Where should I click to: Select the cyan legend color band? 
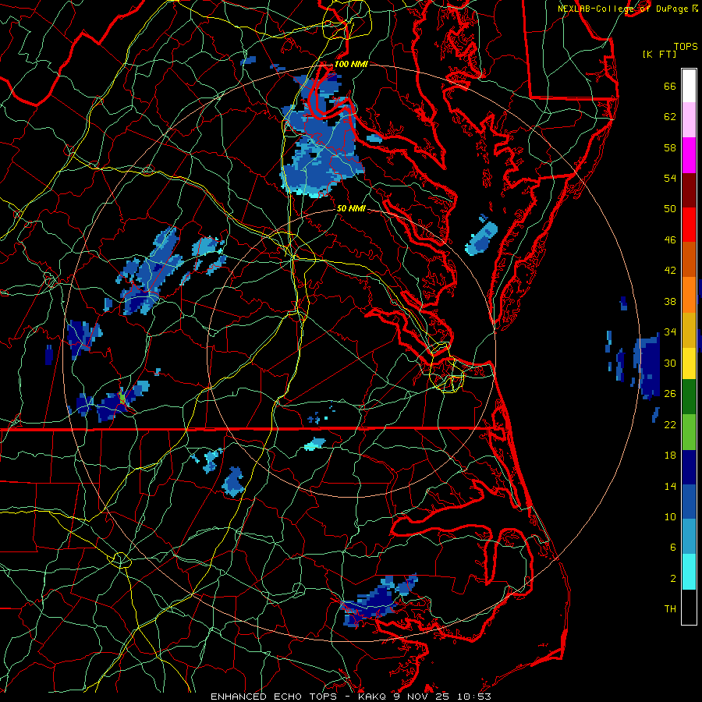click(x=689, y=572)
